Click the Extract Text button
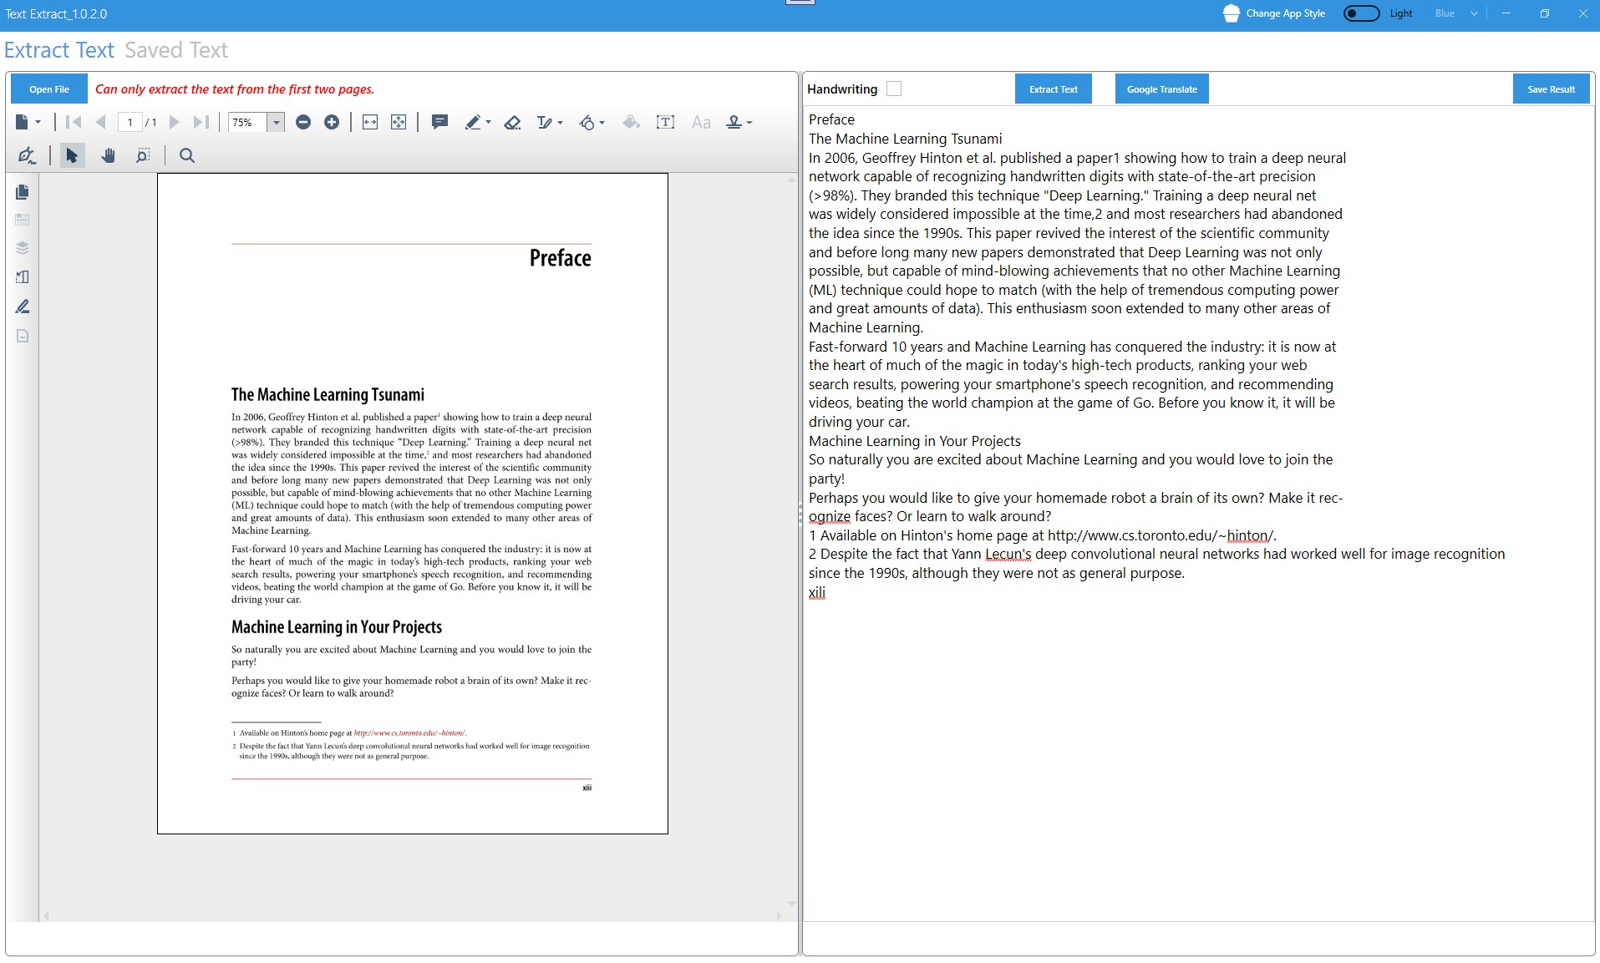This screenshot has width=1600, height=963. tap(1054, 89)
